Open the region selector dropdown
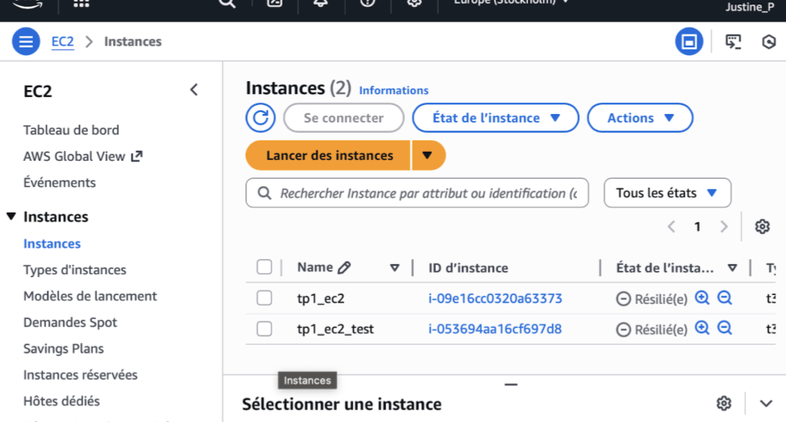This screenshot has width=786, height=422. point(511,2)
